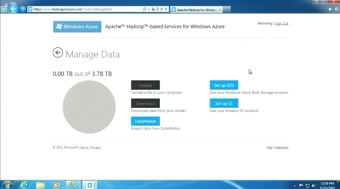
Task: Open the Privacy link in footer
Action: (96, 147)
